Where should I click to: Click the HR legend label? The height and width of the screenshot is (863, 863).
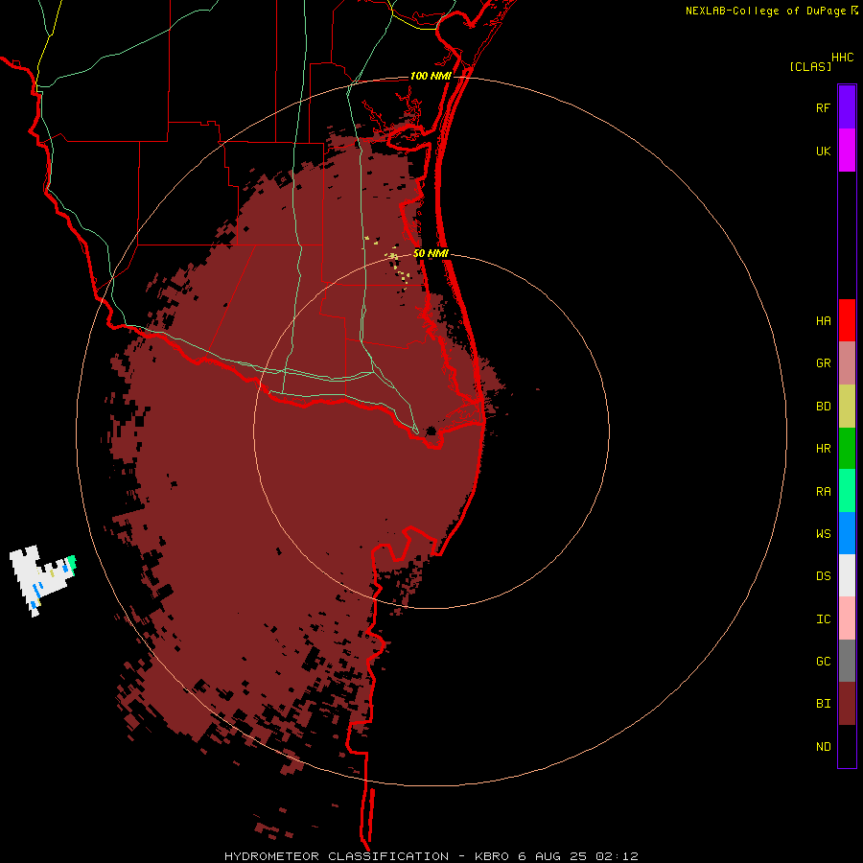(x=823, y=449)
